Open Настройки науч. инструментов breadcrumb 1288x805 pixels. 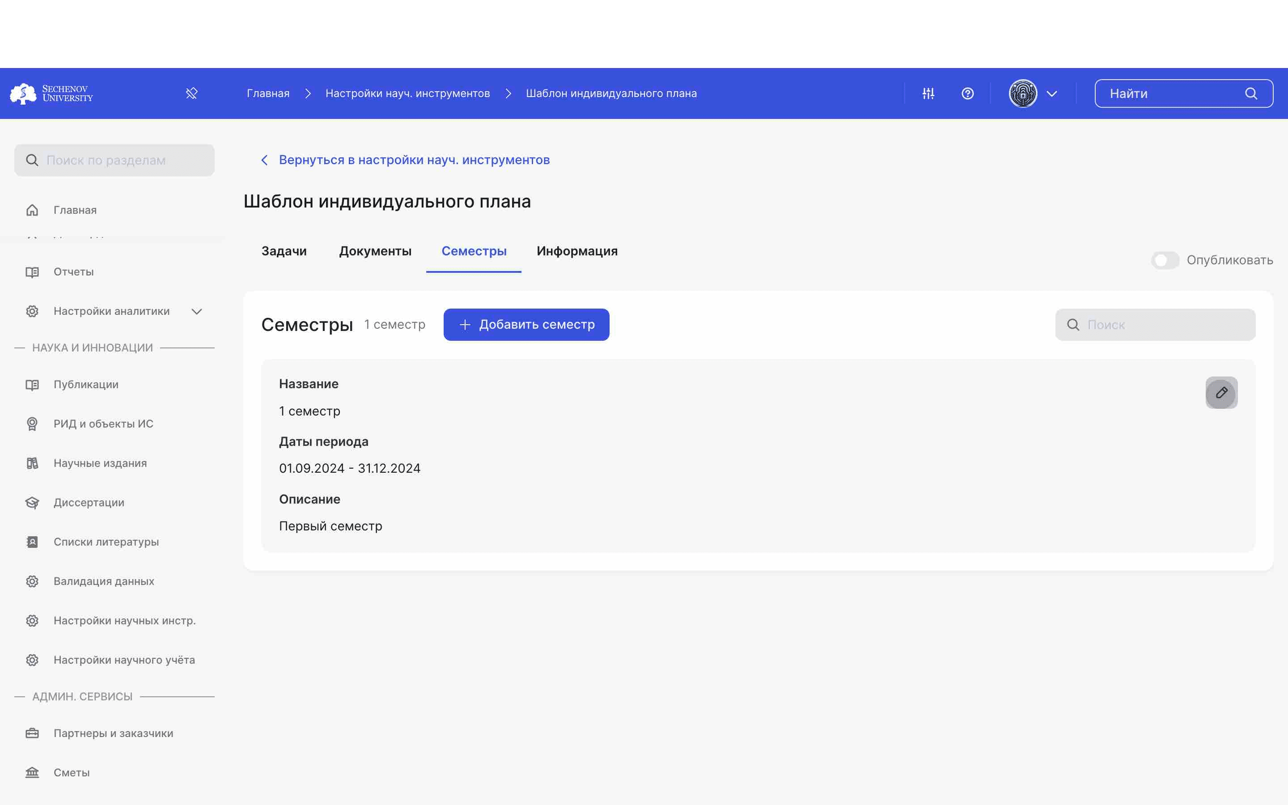408,93
